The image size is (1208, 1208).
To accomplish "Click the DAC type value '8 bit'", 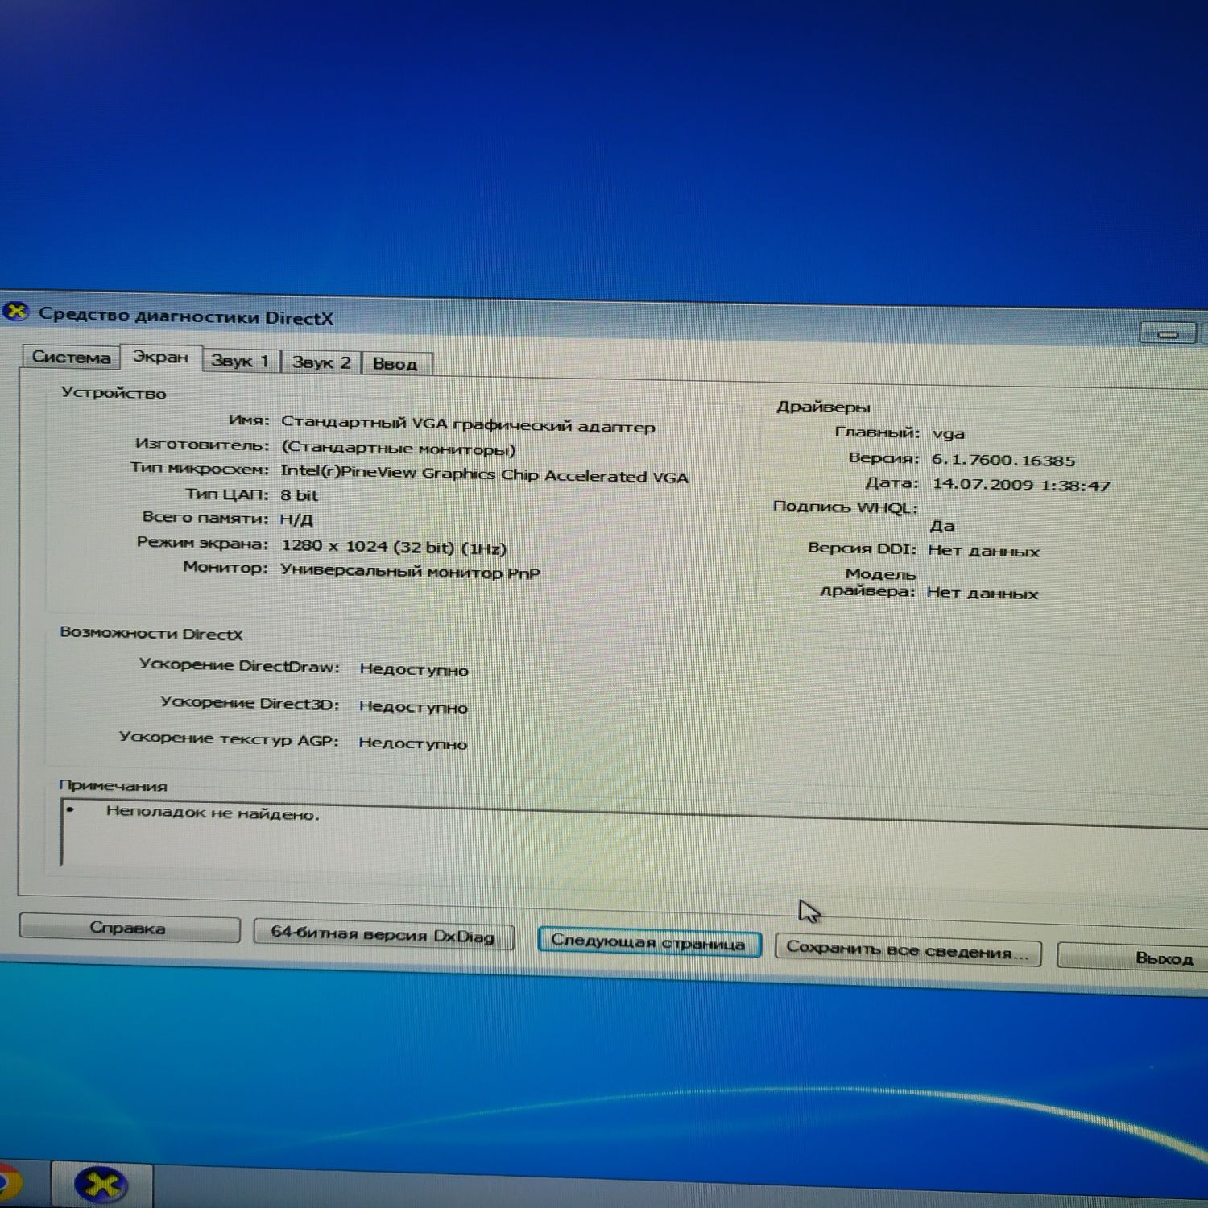I will 299,495.
